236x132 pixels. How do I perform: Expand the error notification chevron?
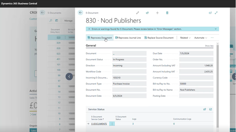[x=216, y=29]
